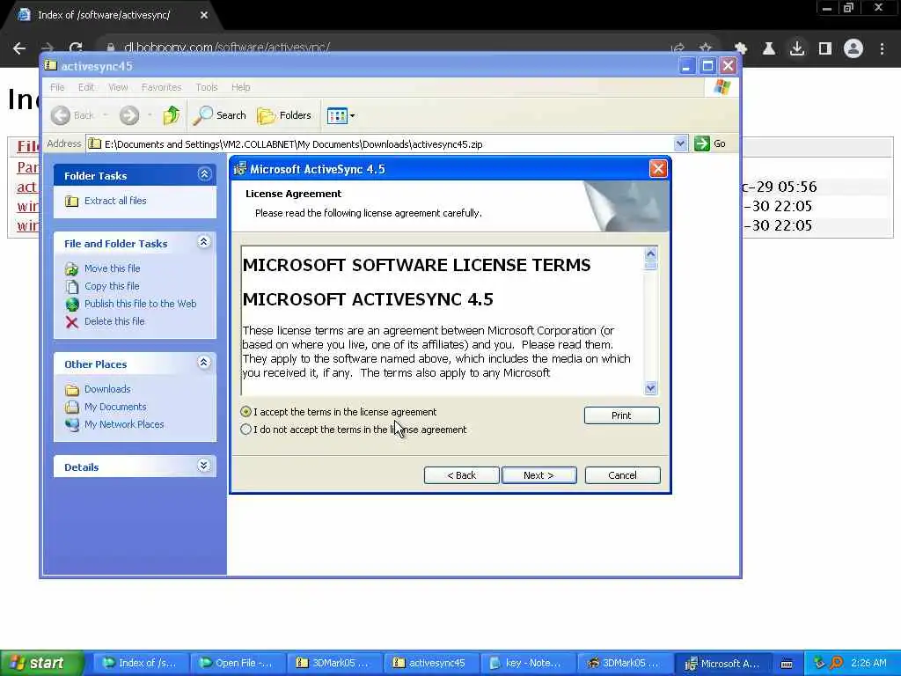Screen dimensions: 901x676
Task: Click the on-screen keyboard taskbar icon
Action: (x=787, y=664)
